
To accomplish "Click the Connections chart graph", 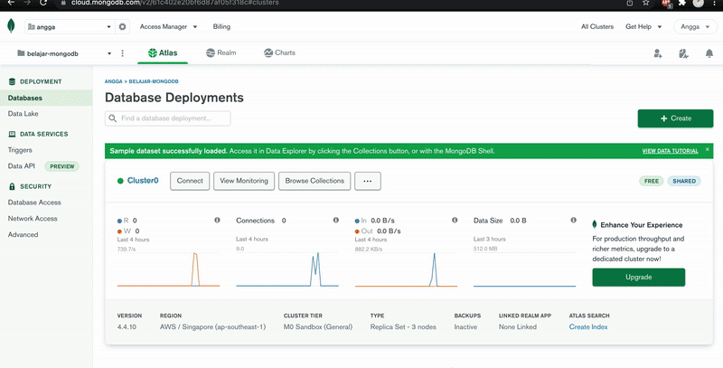I will (287, 269).
